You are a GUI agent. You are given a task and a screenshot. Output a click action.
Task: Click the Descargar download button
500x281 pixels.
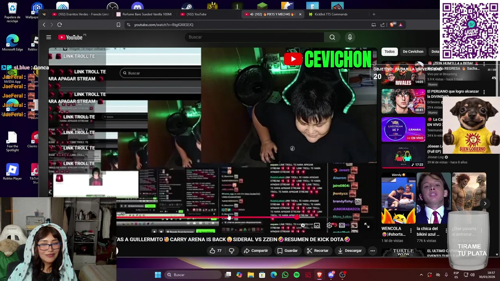pos(350,251)
